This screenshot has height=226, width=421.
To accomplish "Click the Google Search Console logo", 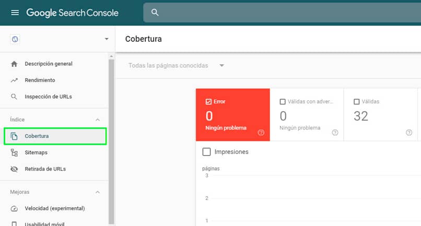I will tap(72, 13).
